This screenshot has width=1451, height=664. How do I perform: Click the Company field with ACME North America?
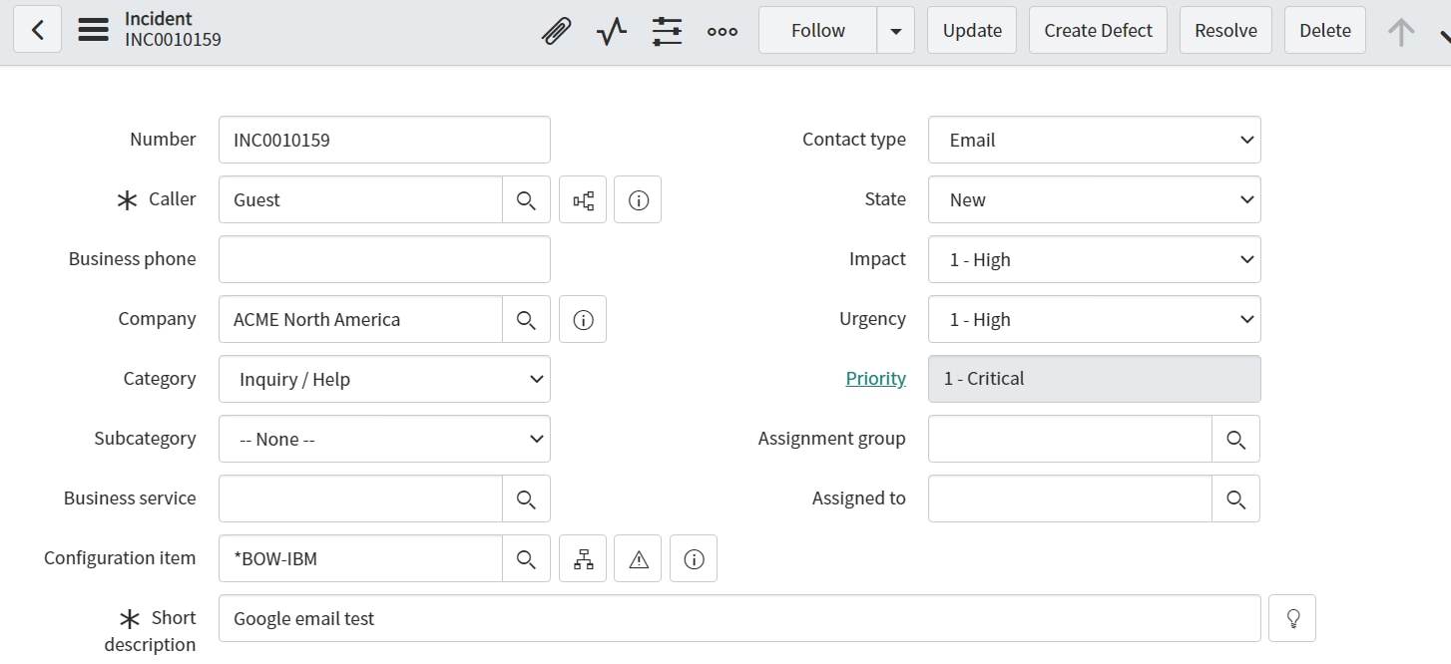coord(360,319)
